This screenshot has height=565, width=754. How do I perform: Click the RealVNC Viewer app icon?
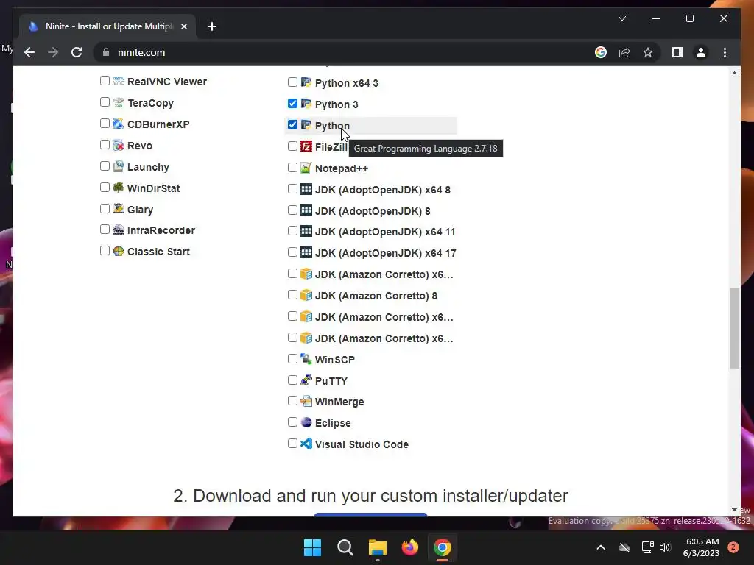119,81
